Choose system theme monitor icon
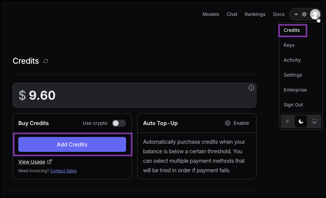This screenshot has width=326, height=198. tap(314, 121)
